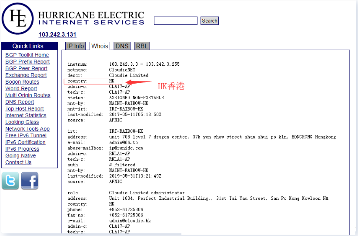Select the descr value Cloudie Limited
358x236 pixels.
[x=129, y=75]
